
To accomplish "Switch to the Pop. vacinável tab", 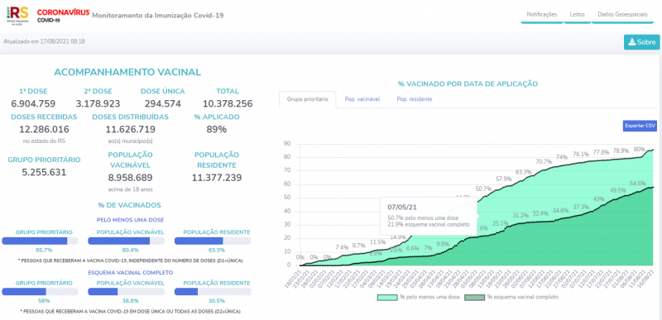I will coord(362,99).
